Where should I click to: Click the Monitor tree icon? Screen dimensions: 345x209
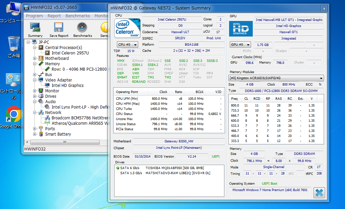click(41, 91)
